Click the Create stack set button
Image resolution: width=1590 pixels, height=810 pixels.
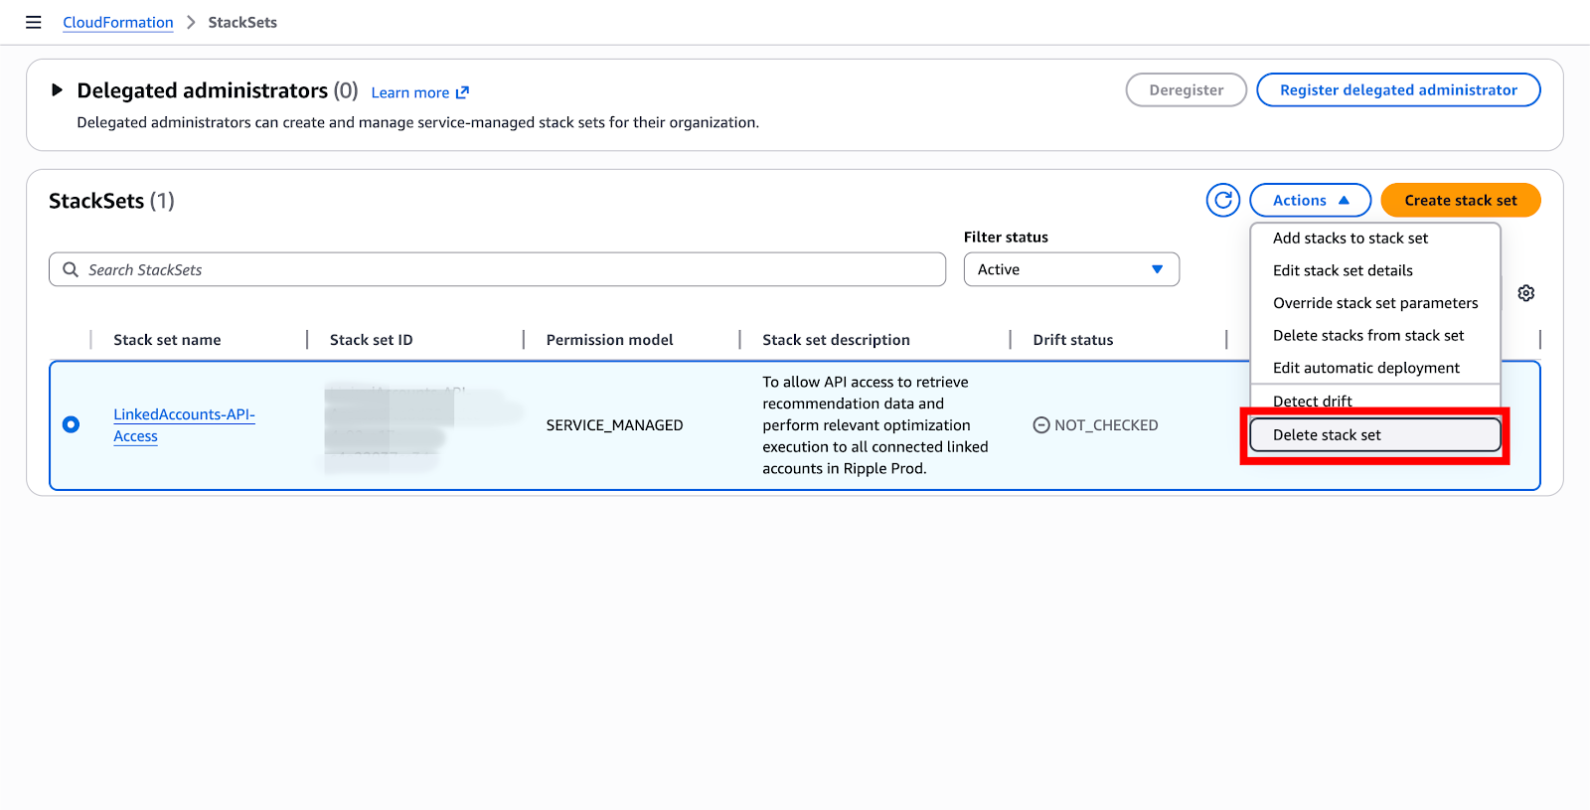(1461, 200)
